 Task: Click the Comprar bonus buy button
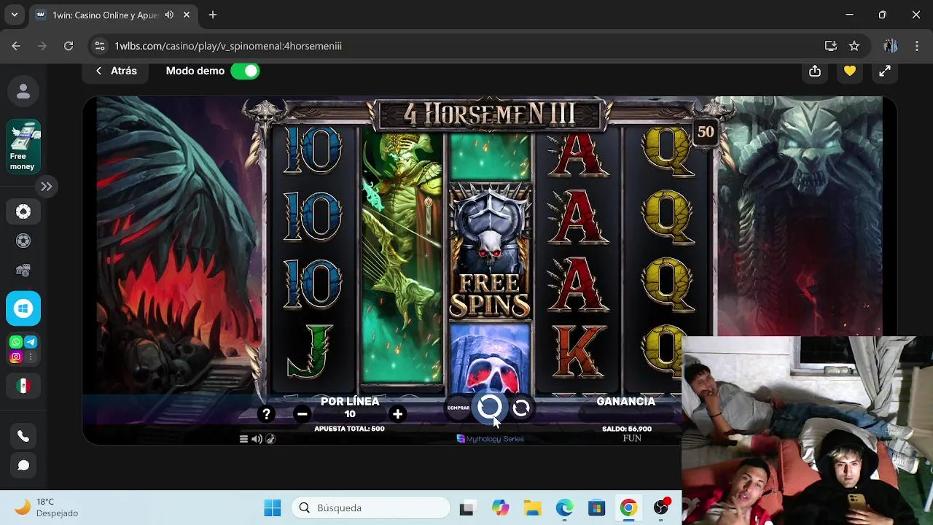[x=458, y=408]
